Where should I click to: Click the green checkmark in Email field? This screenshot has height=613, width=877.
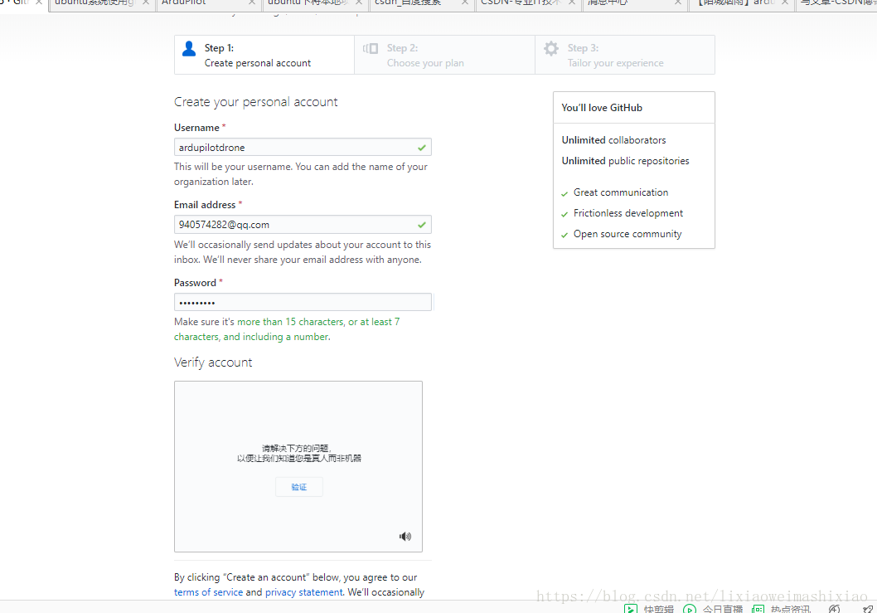tap(422, 225)
